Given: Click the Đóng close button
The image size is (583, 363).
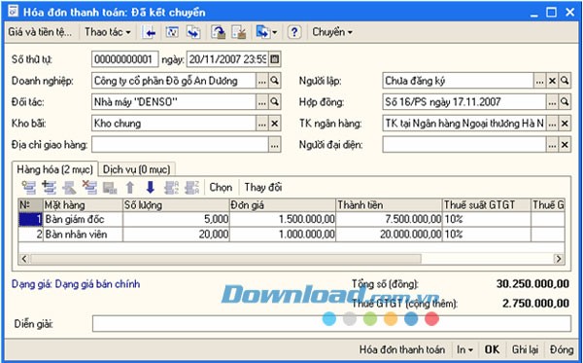Looking at the screenshot, I should (562, 350).
